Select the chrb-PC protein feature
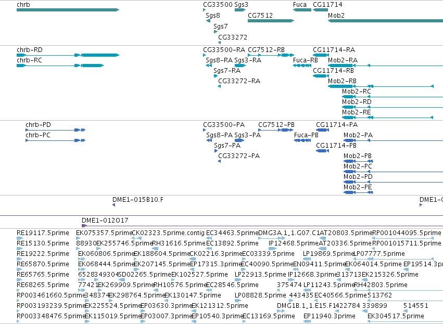This screenshot has height=324, width=443. coord(55,140)
